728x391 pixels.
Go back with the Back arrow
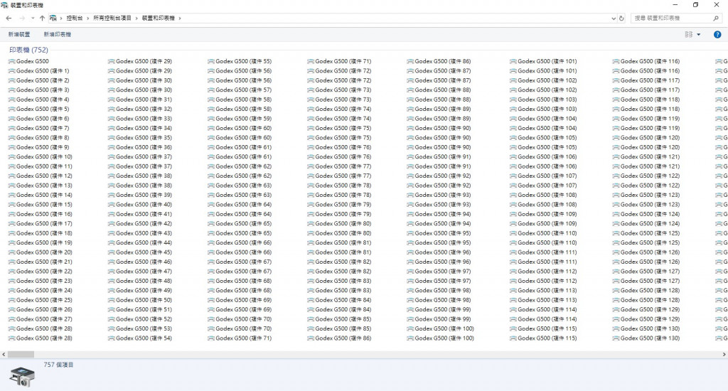coord(9,18)
